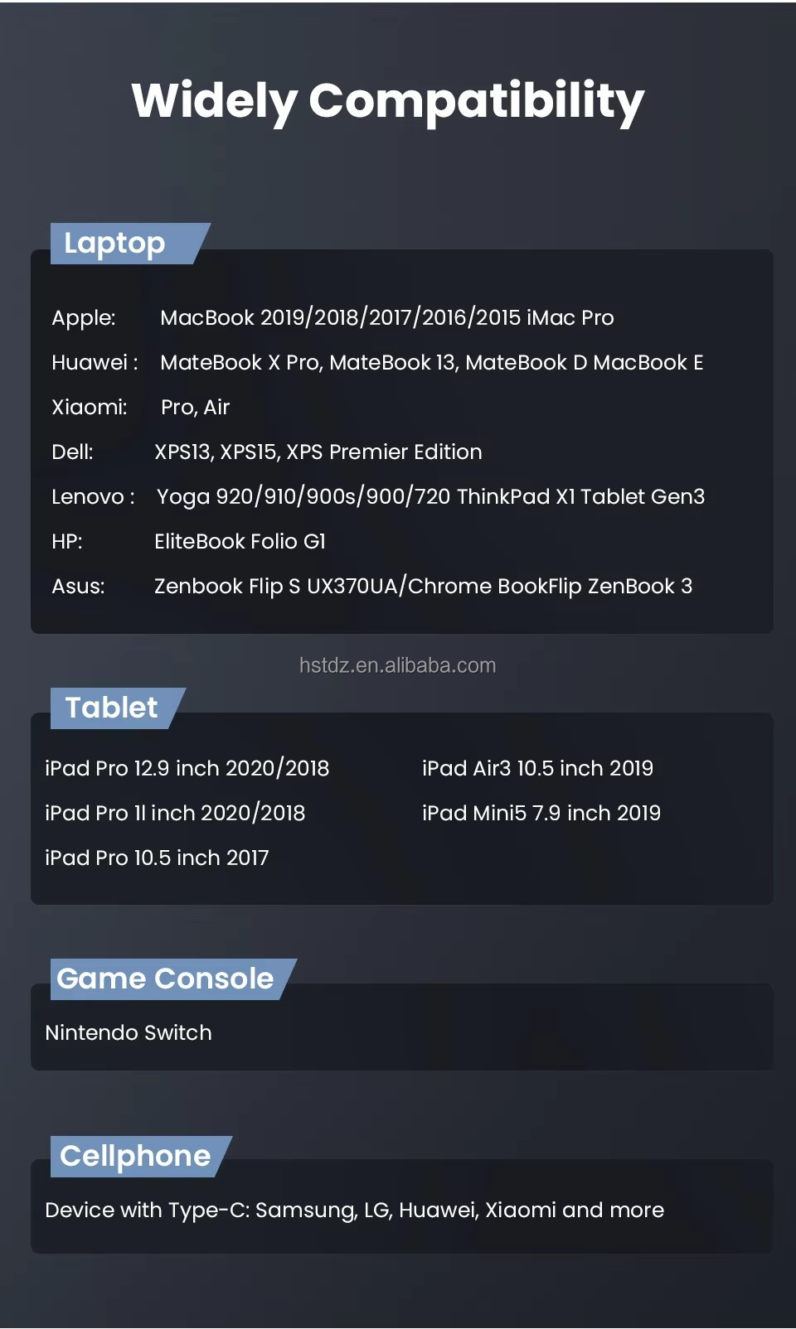Viewport: 796px width, 1329px height.
Task: Click the Widely Compatibility title
Action: pyautogui.click(x=388, y=101)
